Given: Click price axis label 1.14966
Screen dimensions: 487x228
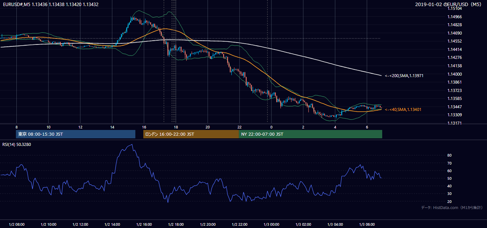Looking at the screenshot, I should pyautogui.click(x=455, y=17).
